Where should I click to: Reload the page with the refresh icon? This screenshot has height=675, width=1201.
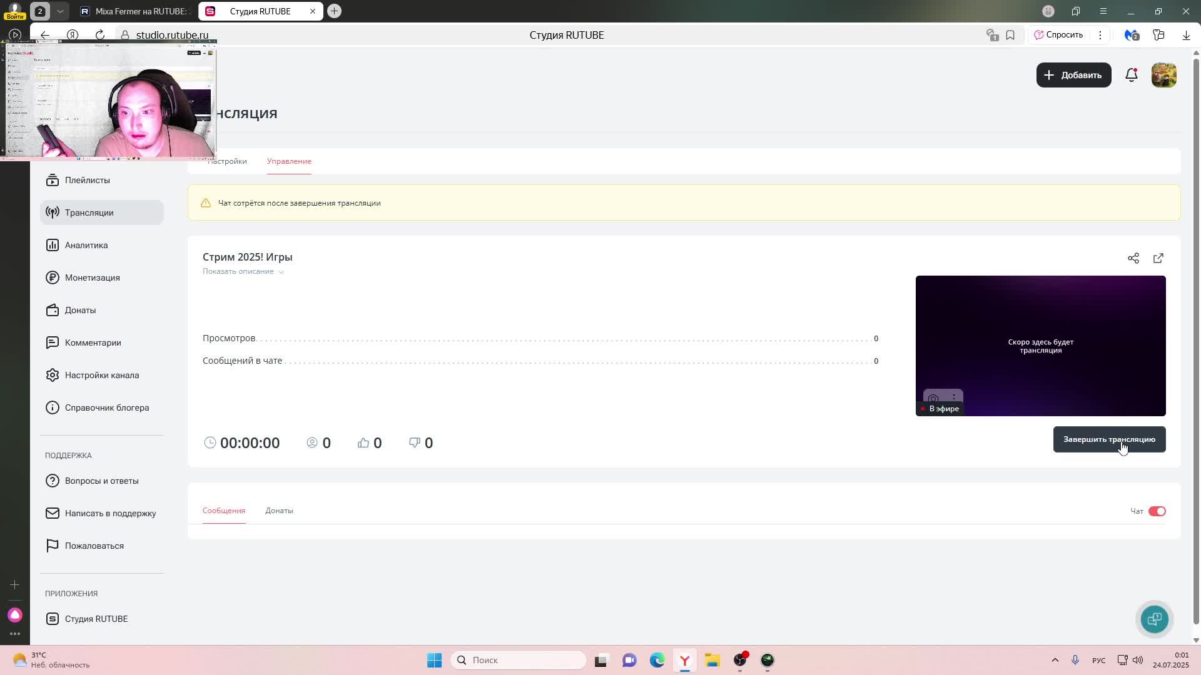point(100,35)
